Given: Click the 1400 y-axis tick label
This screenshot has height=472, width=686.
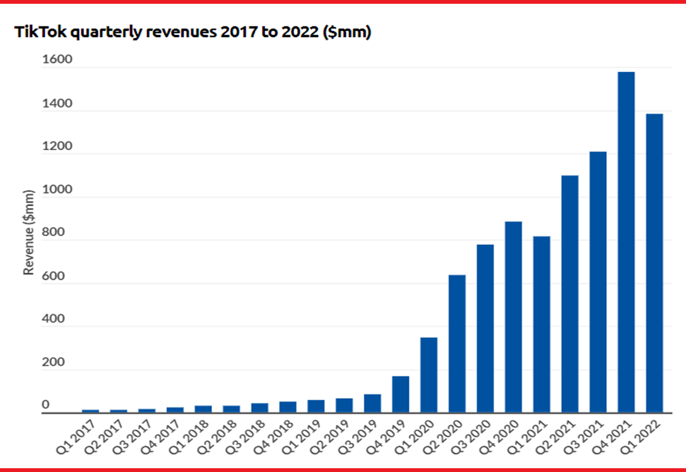Looking at the screenshot, I should [x=57, y=103].
